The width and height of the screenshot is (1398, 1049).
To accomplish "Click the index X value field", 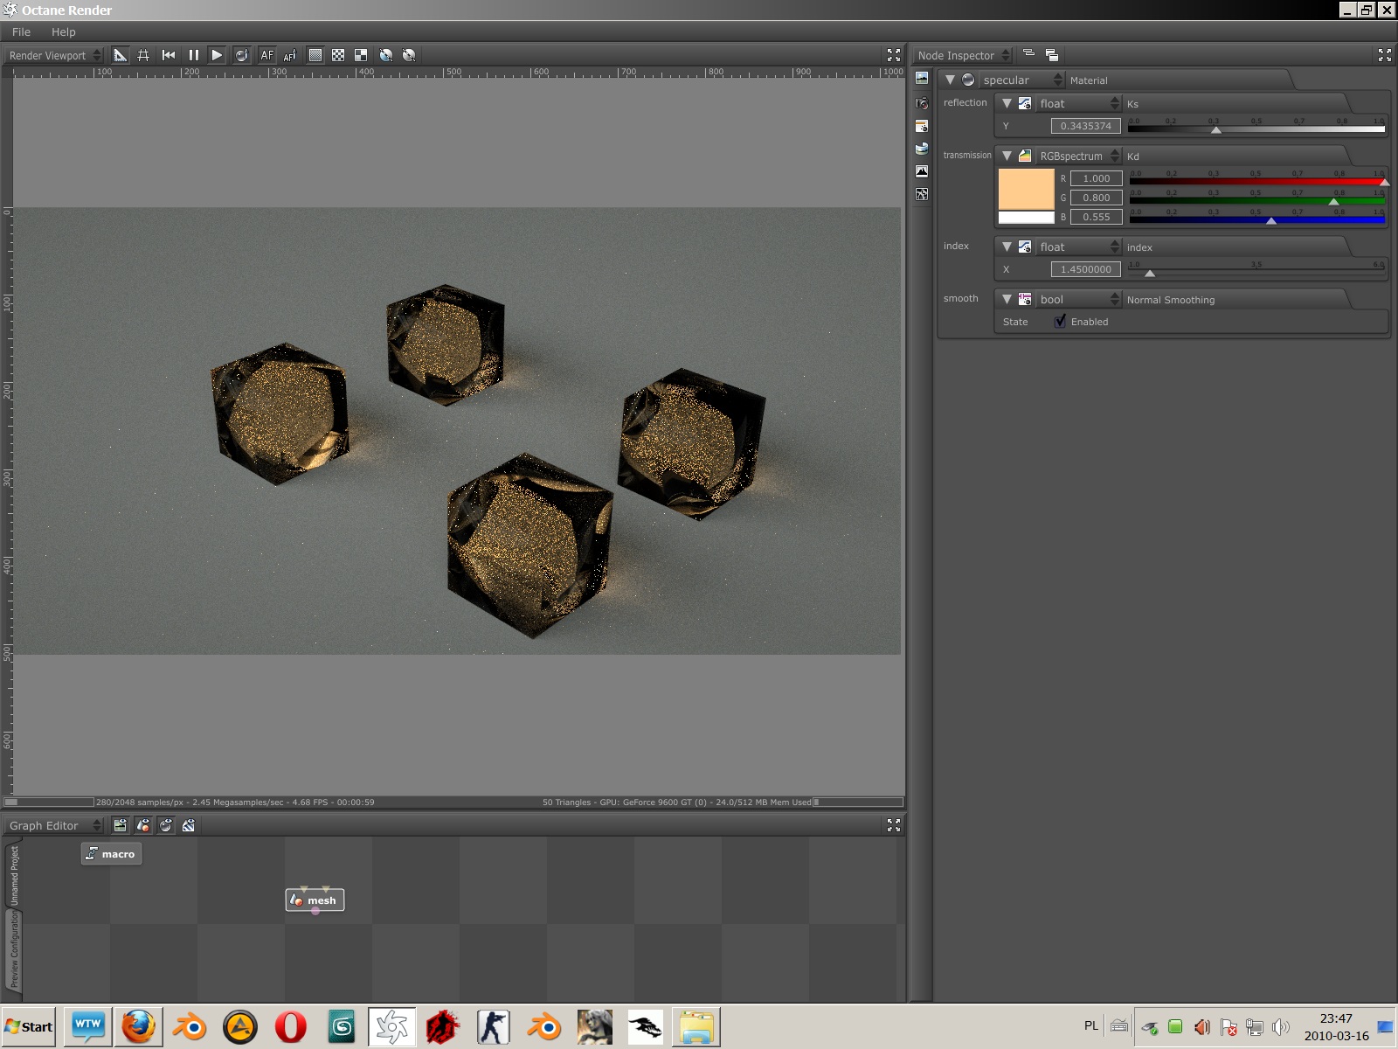I will 1085,269.
